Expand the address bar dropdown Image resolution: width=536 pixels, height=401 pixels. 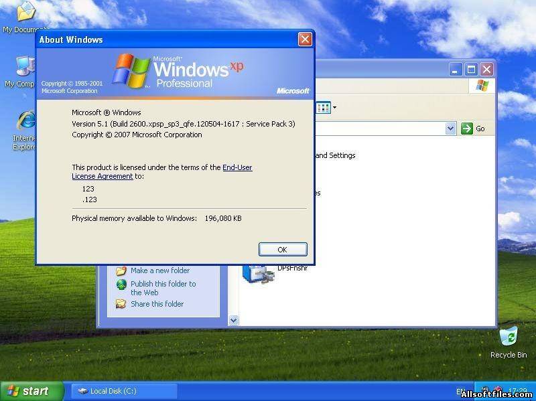(451, 129)
